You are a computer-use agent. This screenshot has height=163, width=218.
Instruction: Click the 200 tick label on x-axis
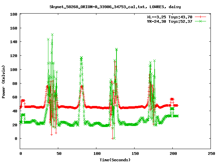[x=172, y=154]
